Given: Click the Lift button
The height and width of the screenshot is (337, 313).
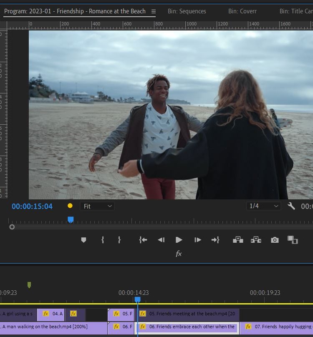Looking at the screenshot, I should pyautogui.click(x=238, y=240).
